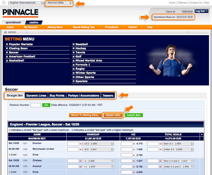Open the Contact Us link
The width and height of the screenshot is (212, 175).
[195, 2]
